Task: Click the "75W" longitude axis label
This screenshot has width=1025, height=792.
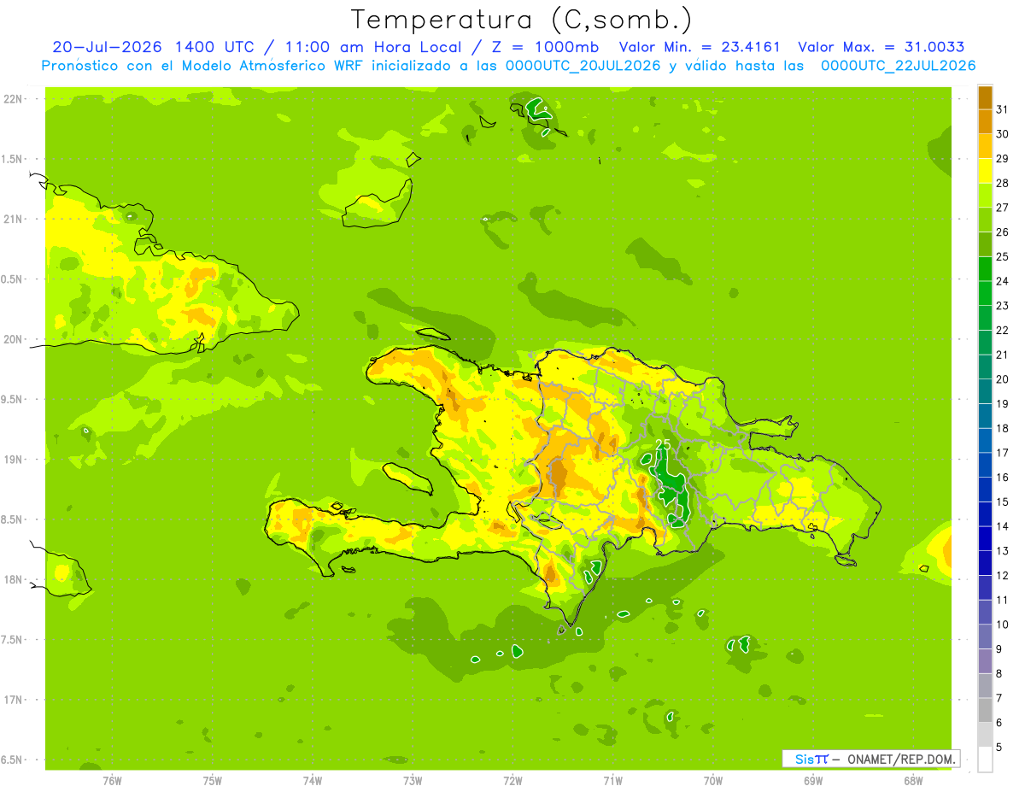Action: click(213, 780)
